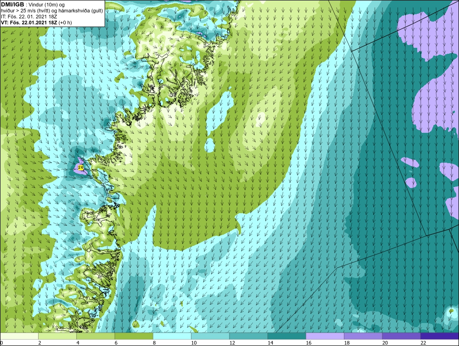This screenshot has width=459, height=346.
Task: Pick the 4–6 m/s green legend swatch
Action: pos(95,336)
